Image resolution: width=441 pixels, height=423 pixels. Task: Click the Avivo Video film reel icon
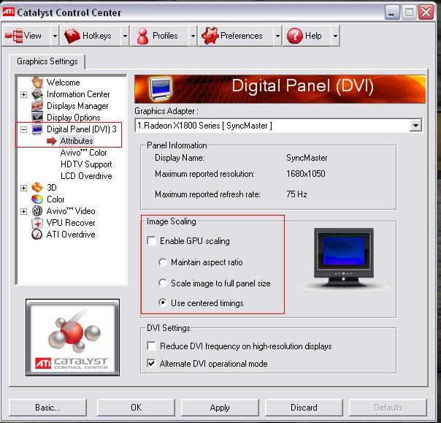pyautogui.click(x=37, y=211)
